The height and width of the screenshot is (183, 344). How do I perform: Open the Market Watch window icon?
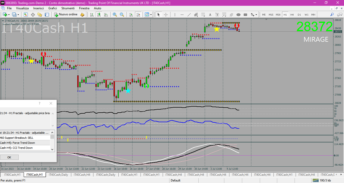pyautogui.click(x=26, y=15)
